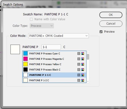
Task: Click the CMYK mode icon for PANTONE P 1-2 C
Action: pos(83,80)
